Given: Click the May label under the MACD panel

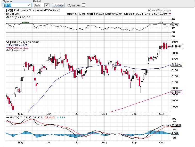Looking at the screenshot, I should 21,142.
